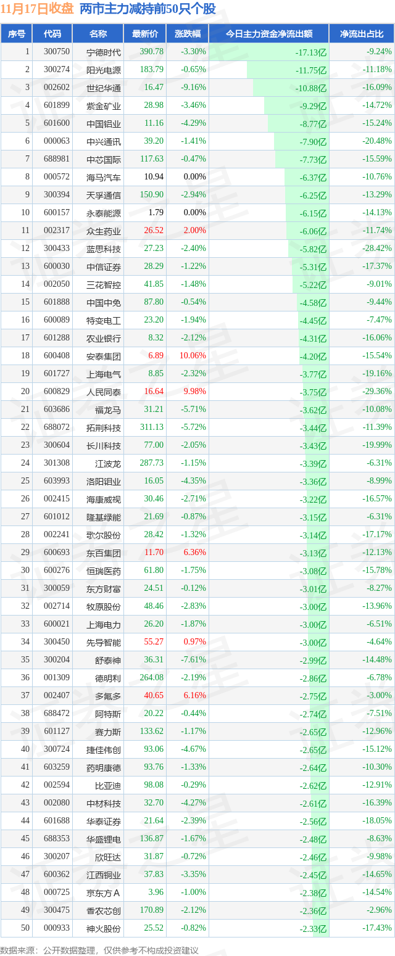Click stock name 世纪华通
Viewport: 395px width, 956px height.
pos(104,88)
